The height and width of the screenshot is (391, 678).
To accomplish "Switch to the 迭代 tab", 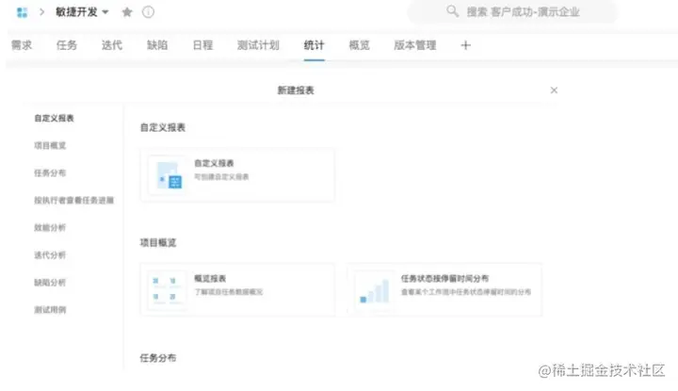I will 112,45.
